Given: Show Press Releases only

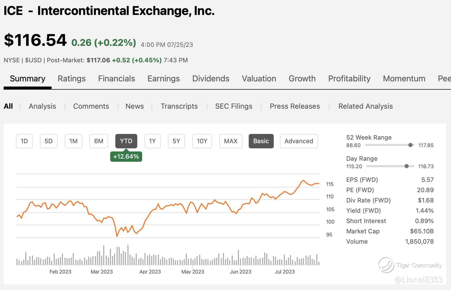Looking at the screenshot, I should [295, 106].
